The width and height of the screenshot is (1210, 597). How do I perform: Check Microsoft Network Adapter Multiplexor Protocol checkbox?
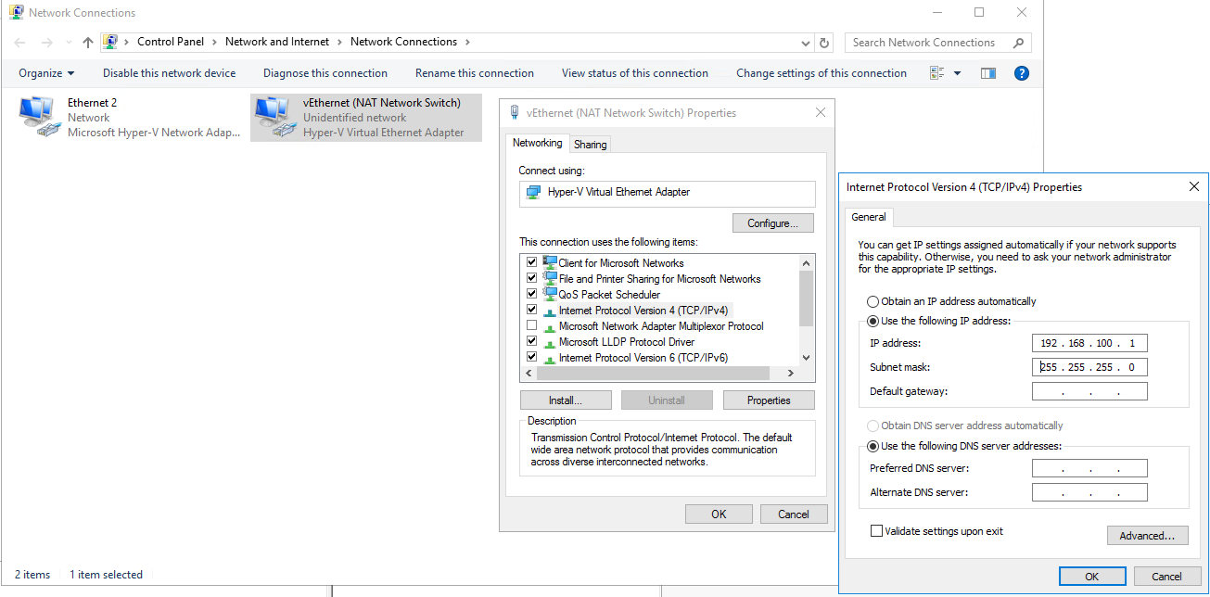tap(531, 325)
